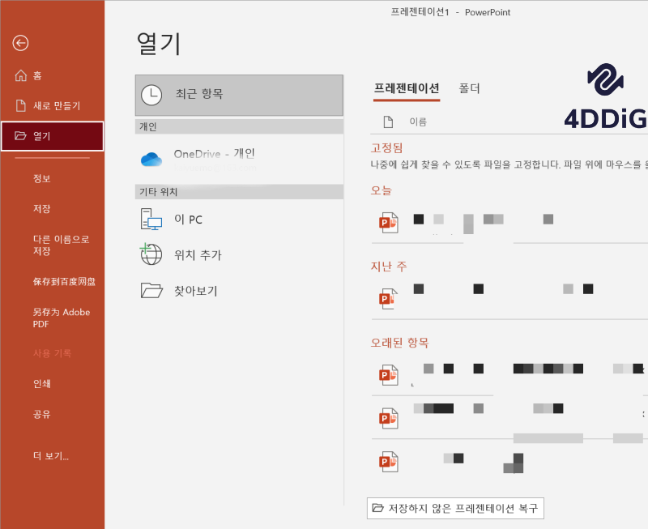Click the 고정됨 section heading
Image resolution: width=648 pixels, height=529 pixels.
click(x=386, y=148)
